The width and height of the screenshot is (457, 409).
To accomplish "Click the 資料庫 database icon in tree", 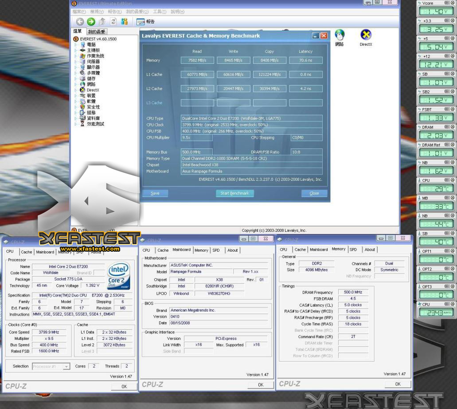I will click(83, 118).
